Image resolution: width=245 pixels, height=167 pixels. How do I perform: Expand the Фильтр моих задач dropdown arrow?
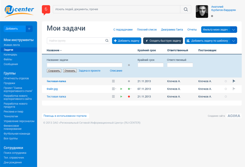[234, 30]
